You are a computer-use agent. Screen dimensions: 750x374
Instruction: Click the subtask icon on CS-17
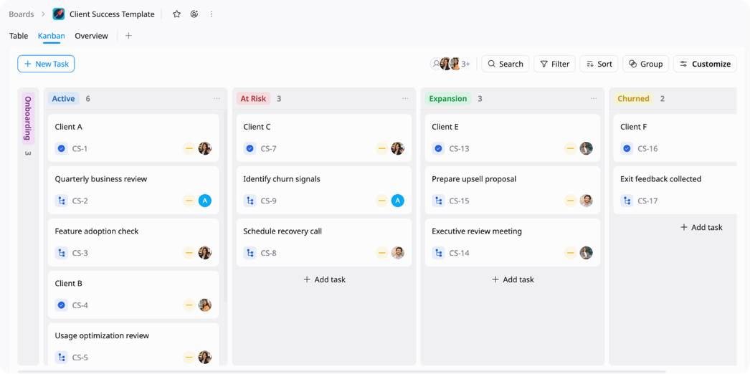click(x=627, y=201)
